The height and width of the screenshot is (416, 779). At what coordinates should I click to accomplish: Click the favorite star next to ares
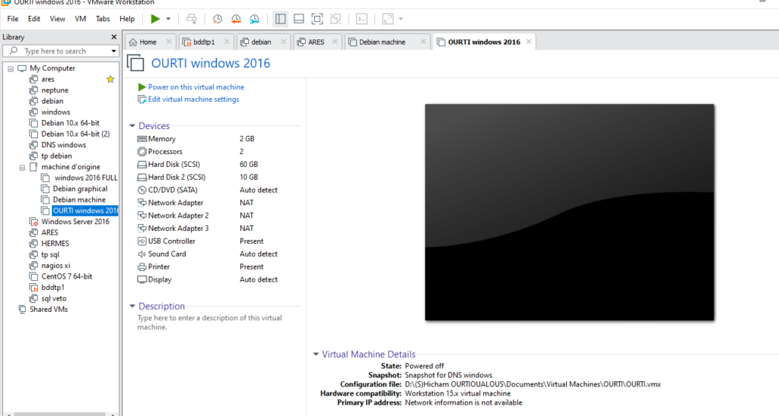(x=110, y=80)
